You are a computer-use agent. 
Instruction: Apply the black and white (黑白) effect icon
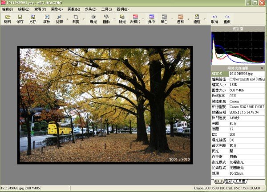pos(164,19)
